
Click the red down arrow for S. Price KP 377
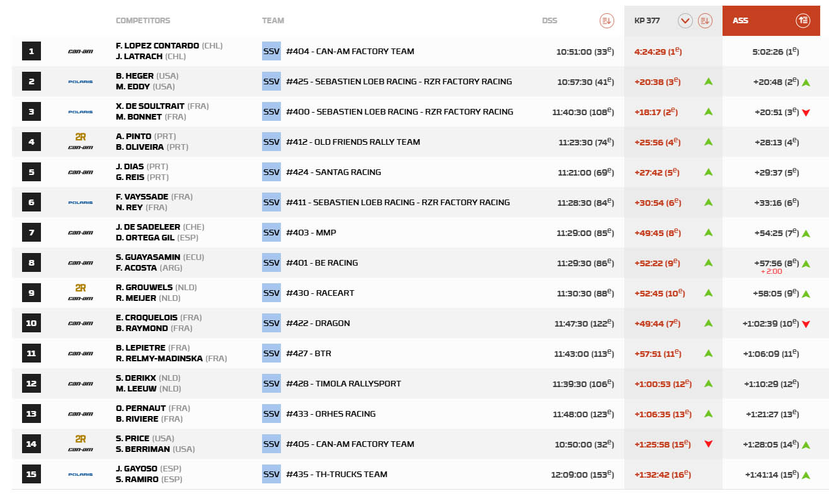point(708,444)
